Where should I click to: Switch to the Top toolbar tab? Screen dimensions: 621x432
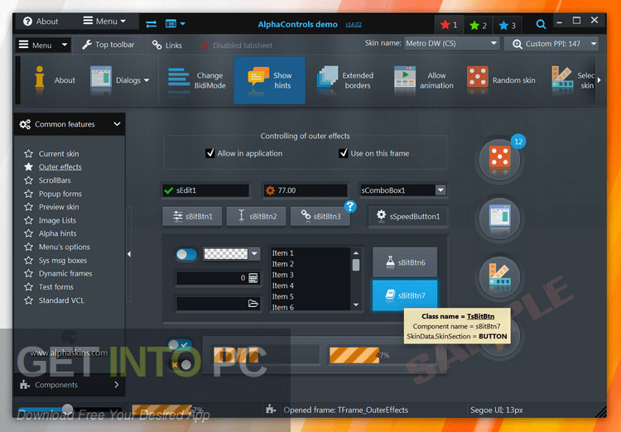point(108,45)
